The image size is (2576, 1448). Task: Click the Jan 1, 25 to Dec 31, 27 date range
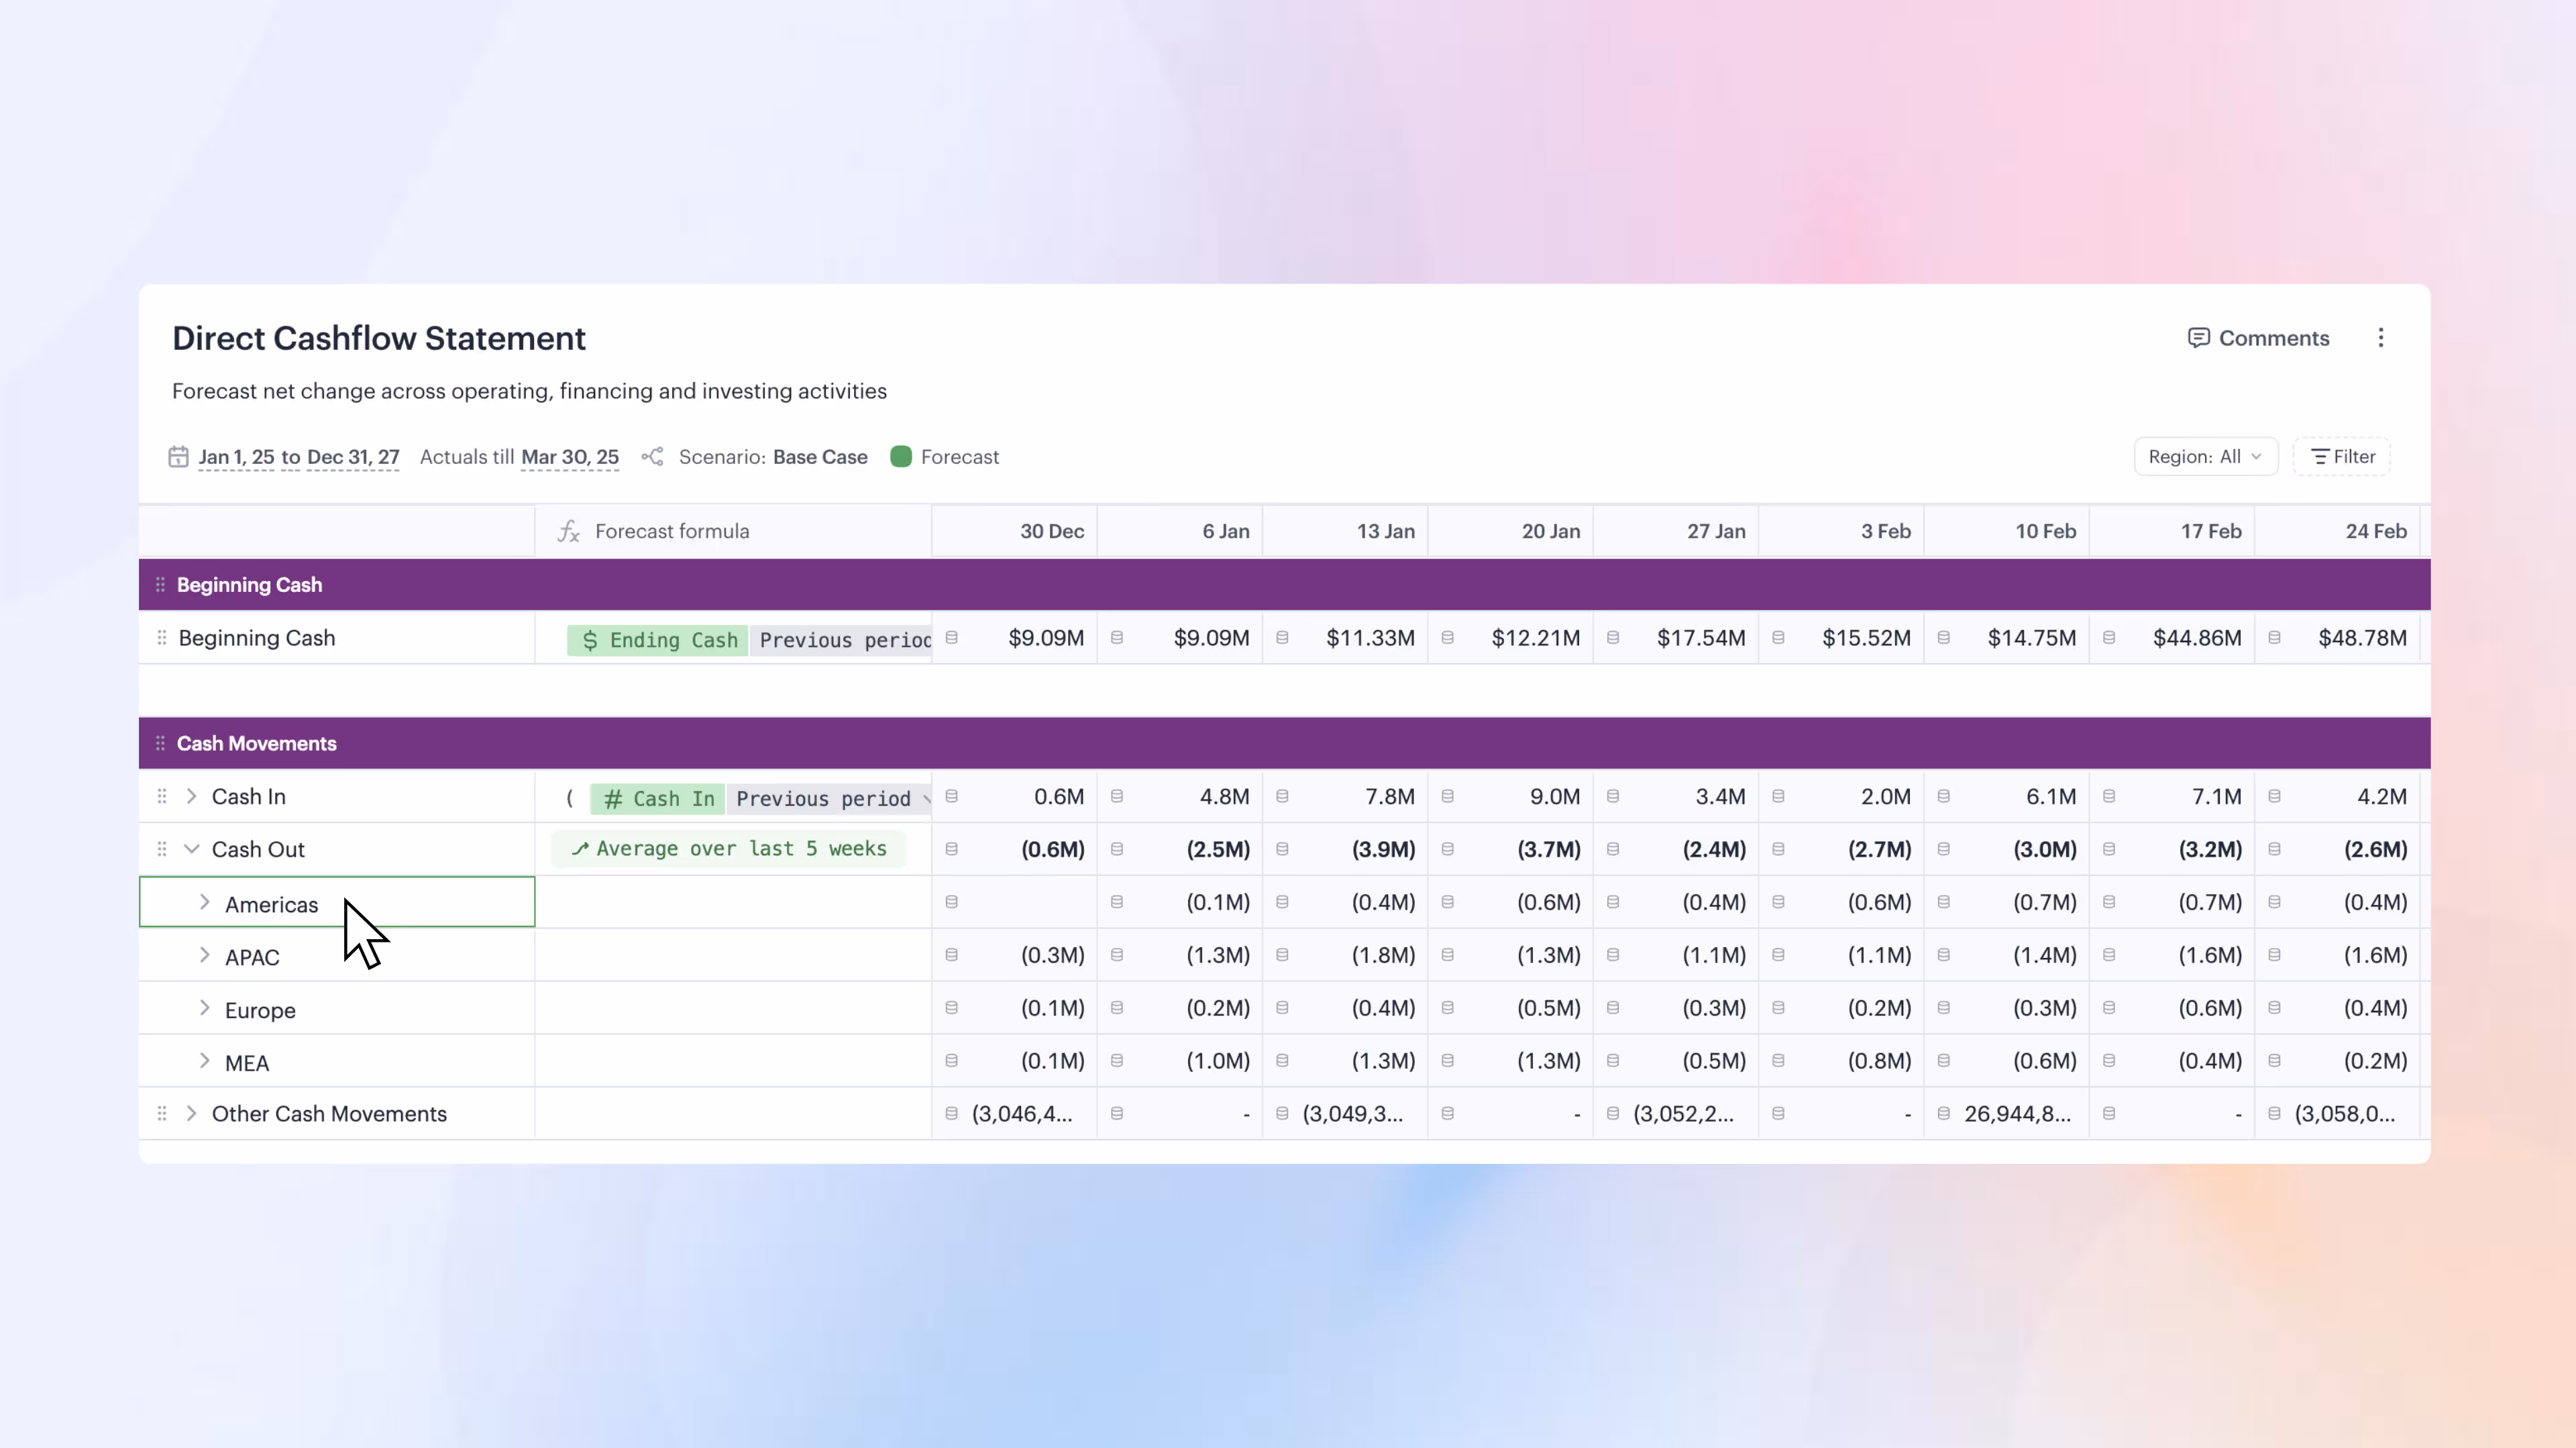298,457
